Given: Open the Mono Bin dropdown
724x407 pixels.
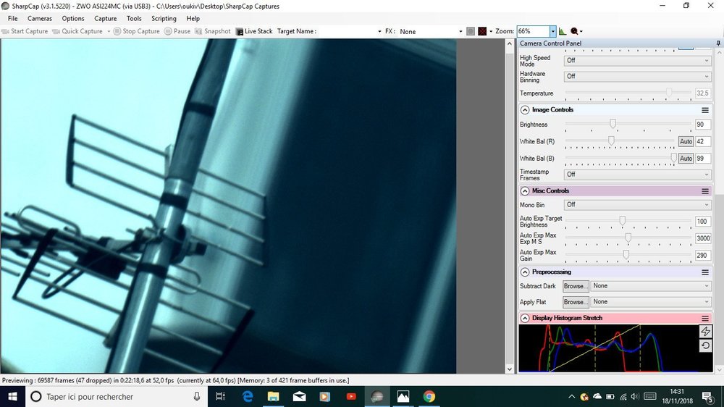Looking at the screenshot, I should click(x=637, y=205).
